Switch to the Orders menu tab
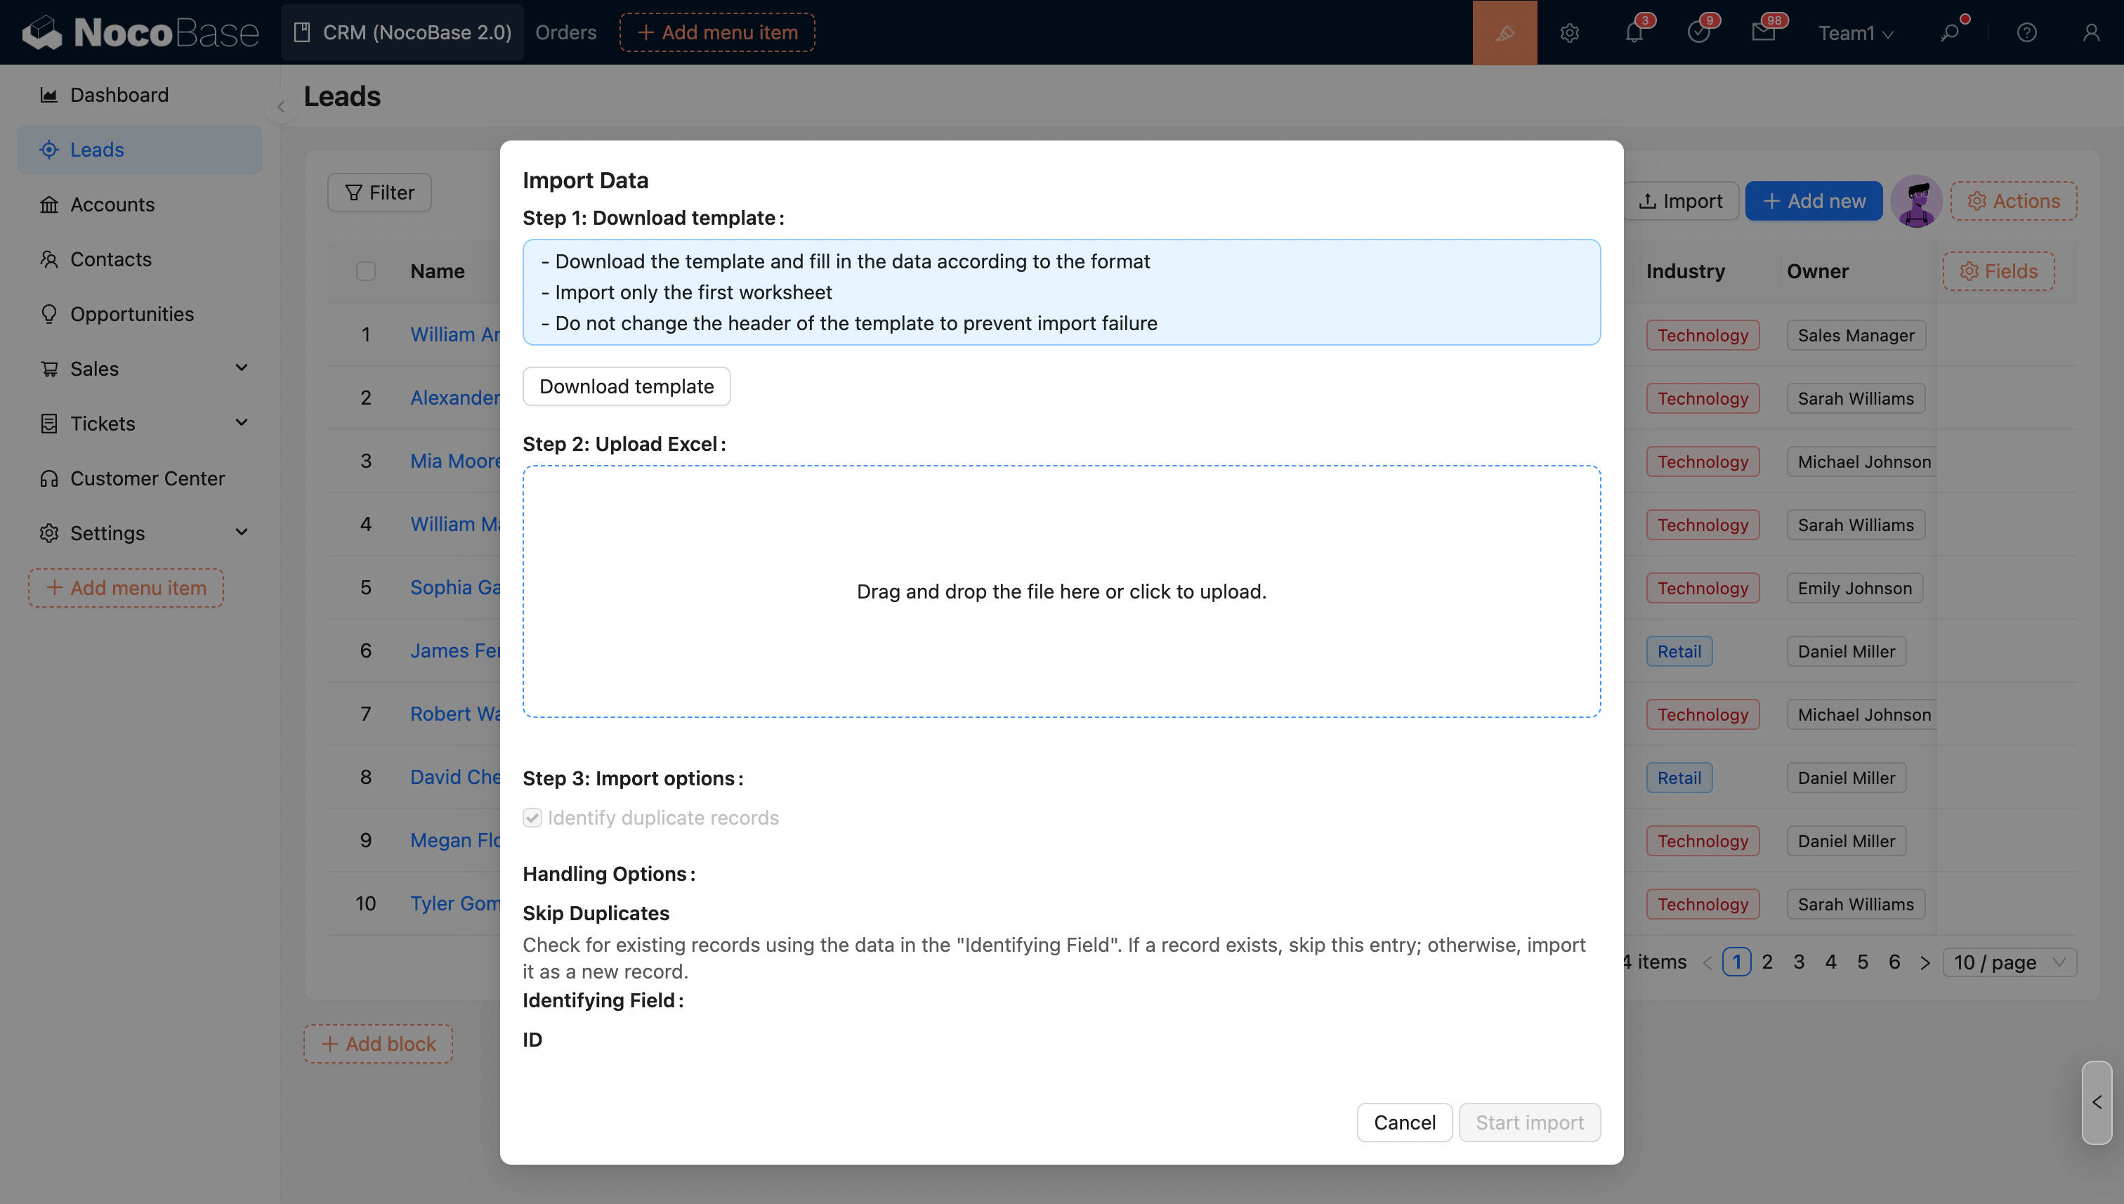 pos(565,32)
